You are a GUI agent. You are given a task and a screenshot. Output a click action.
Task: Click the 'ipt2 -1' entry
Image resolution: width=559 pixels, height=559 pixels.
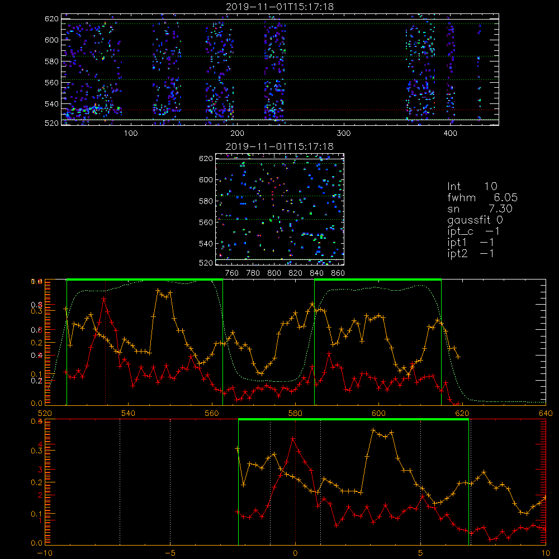coord(471,253)
